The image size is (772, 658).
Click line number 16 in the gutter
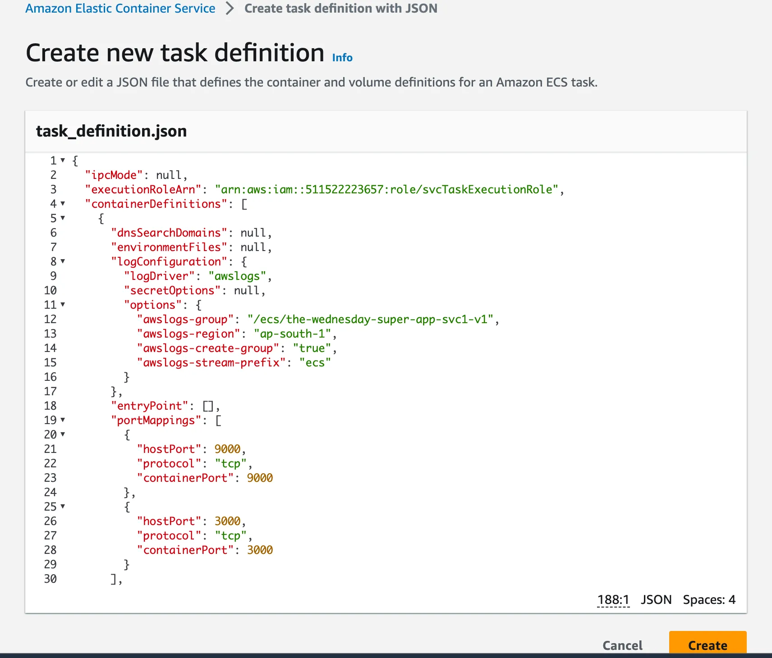(50, 377)
